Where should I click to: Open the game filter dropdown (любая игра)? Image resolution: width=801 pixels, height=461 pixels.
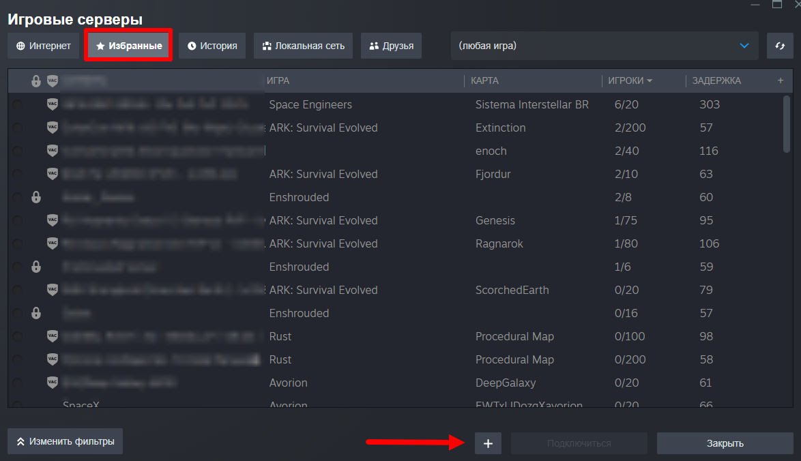[x=605, y=46]
